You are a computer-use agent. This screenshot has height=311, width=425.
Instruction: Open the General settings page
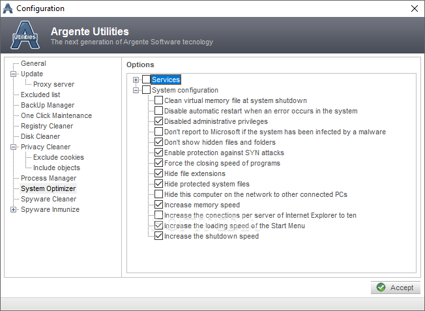[x=33, y=63]
